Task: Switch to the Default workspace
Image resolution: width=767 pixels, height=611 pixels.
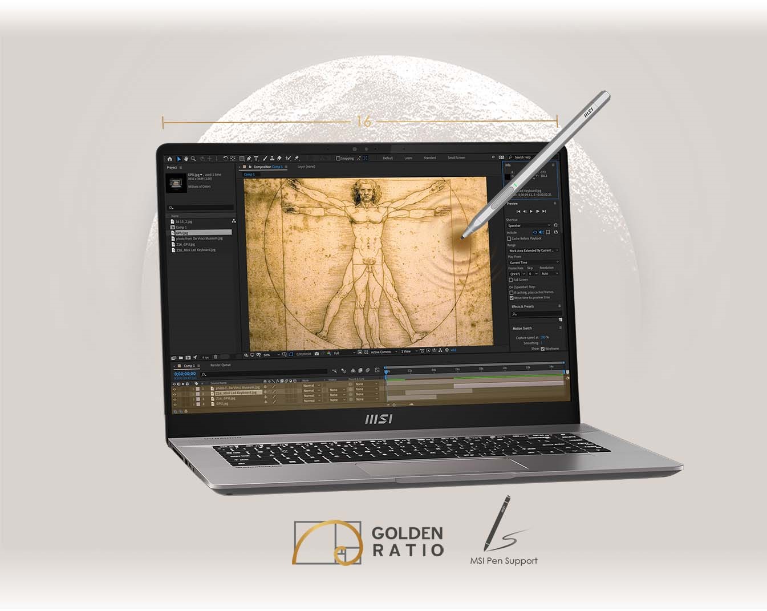Action: click(388, 158)
